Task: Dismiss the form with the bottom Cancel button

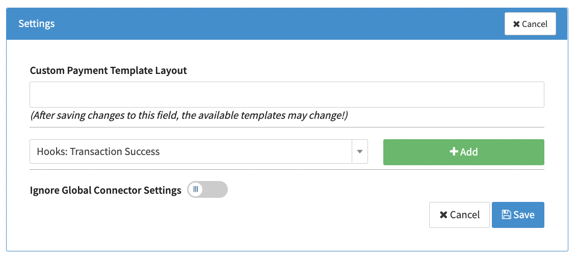Action: pos(459,215)
